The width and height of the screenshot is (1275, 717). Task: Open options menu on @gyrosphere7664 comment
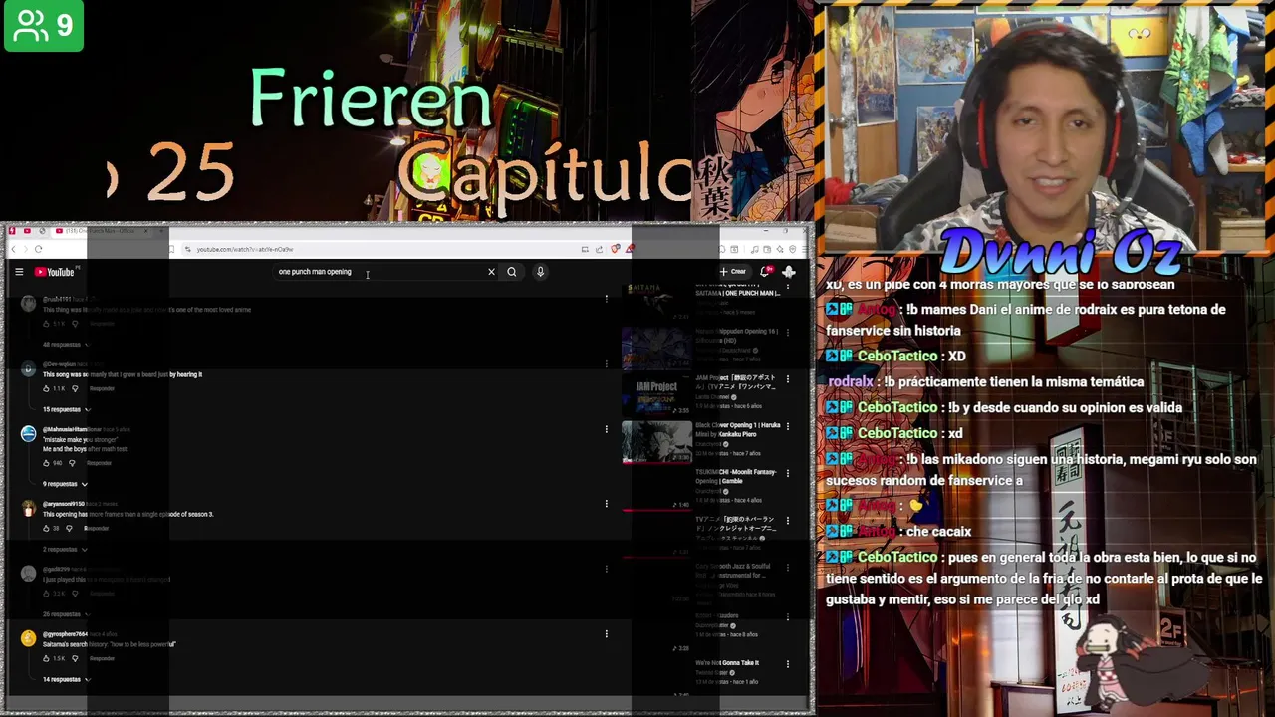coord(607,633)
